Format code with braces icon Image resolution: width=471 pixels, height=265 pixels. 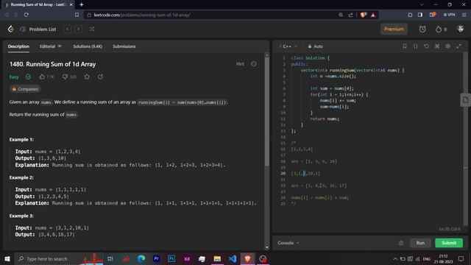(x=415, y=46)
